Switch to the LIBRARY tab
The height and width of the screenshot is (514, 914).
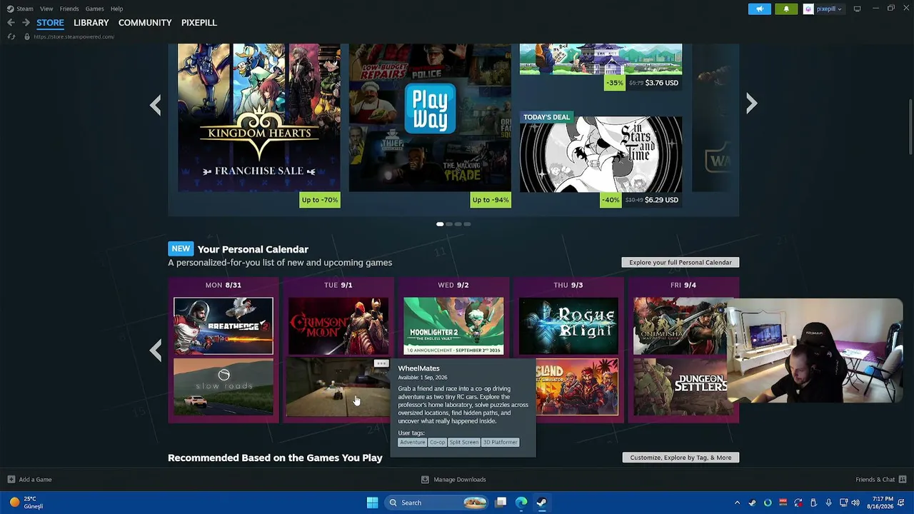click(x=91, y=23)
